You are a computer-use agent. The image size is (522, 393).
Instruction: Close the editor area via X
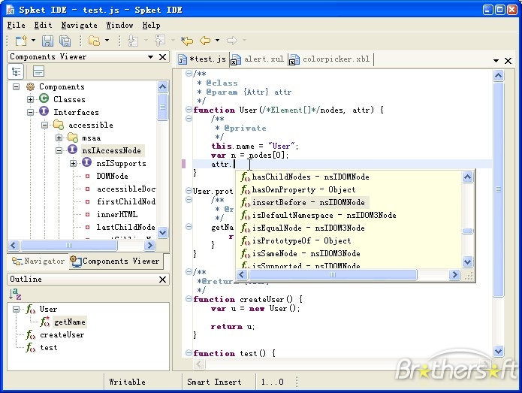tap(508, 61)
